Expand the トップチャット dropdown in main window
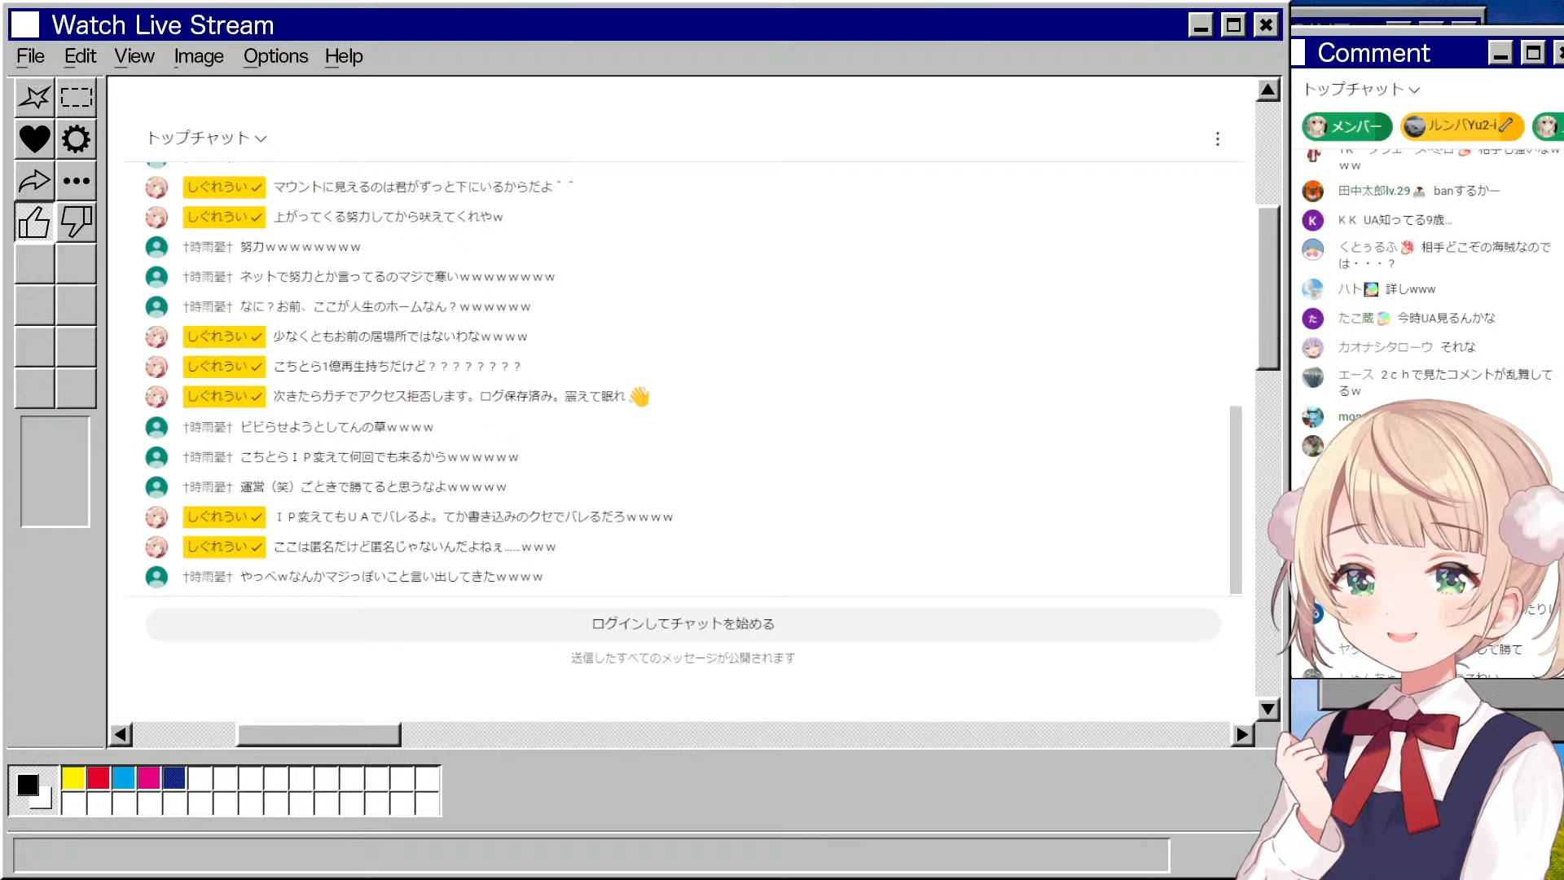The height and width of the screenshot is (880, 1564). tap(207, 138)
